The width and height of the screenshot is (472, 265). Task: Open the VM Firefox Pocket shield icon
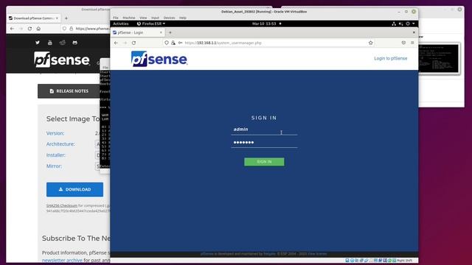403,43
